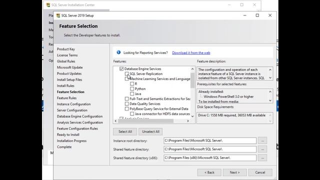Minimize the SQL Server 2019 Setup window
The image size is (320, 180).
pos(245,15)
